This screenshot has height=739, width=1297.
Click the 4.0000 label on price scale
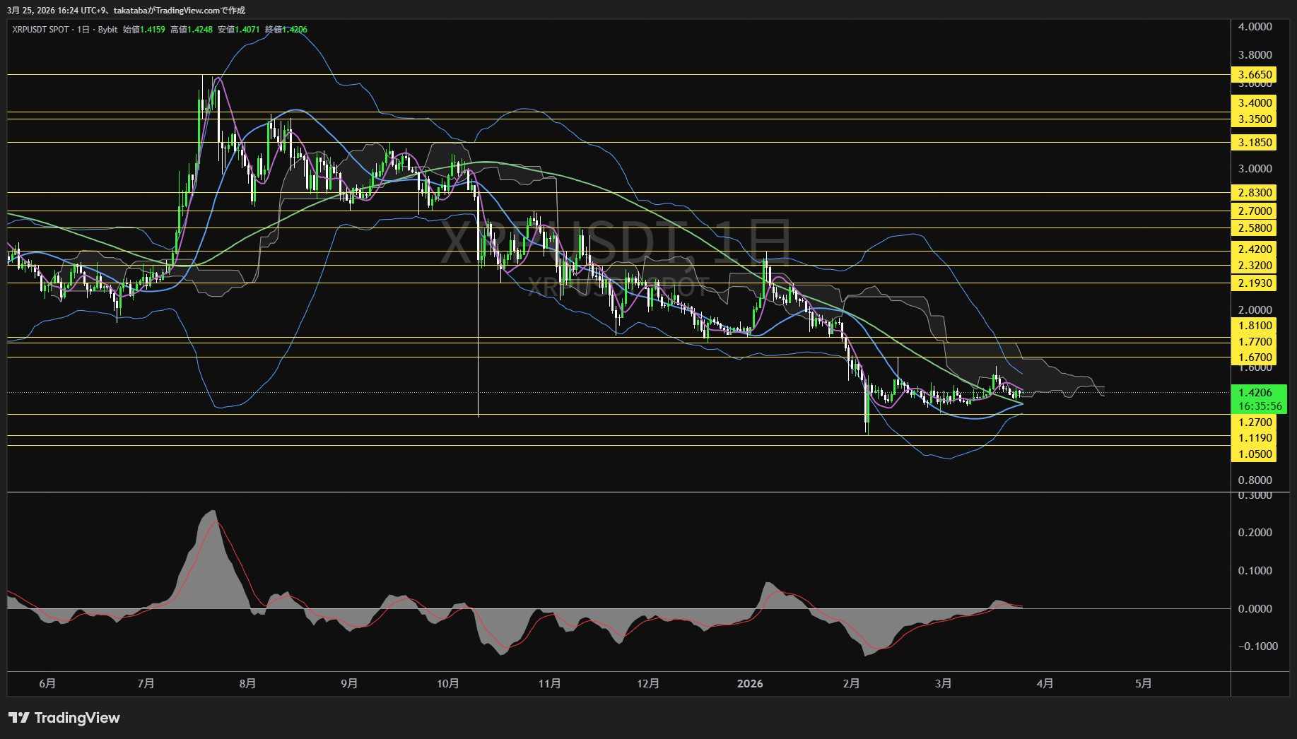click(x=1255, y=27)
